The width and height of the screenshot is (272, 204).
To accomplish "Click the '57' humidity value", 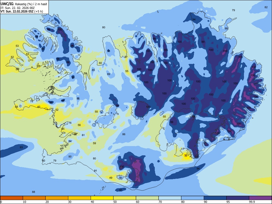I will 126,57.
